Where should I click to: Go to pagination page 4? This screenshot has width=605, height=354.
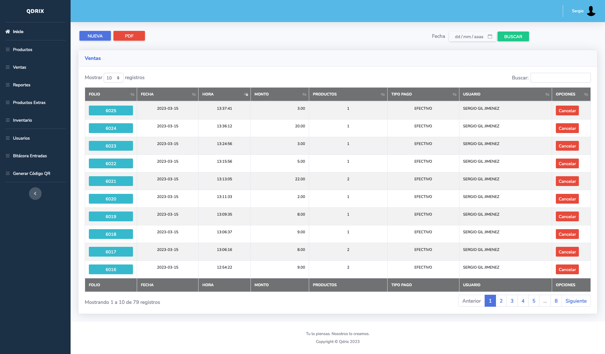point(523,301)
